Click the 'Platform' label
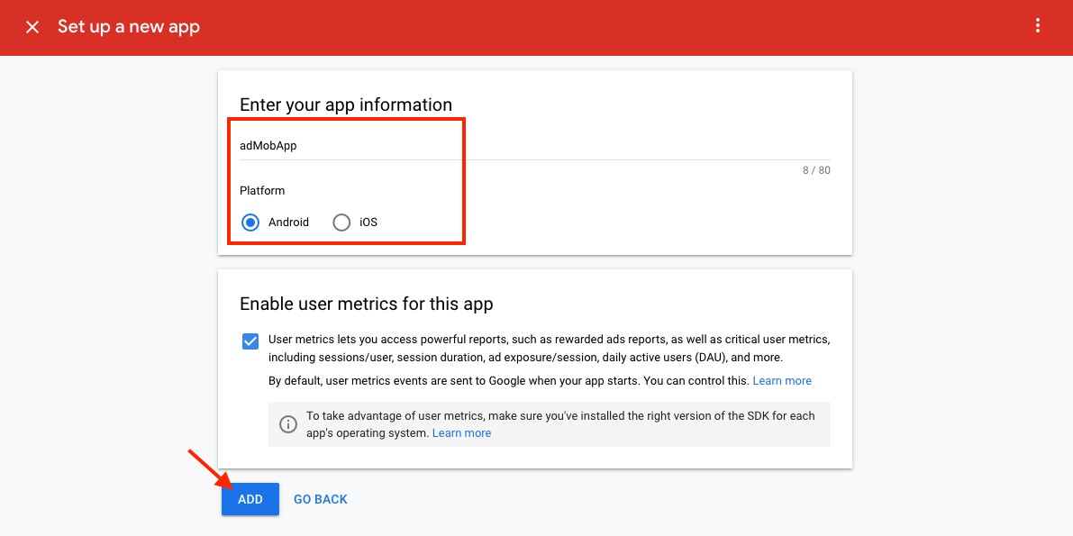The image size is (1073, 536). coord(262,190)
